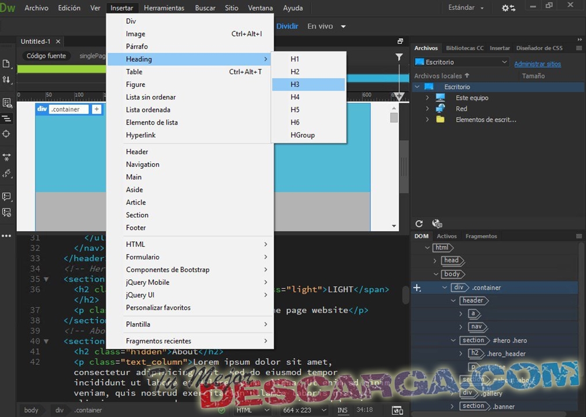Open the 664 x 223 window size dropdown
The height and width of the screenshot is (417, 586).
coord(304,410)
